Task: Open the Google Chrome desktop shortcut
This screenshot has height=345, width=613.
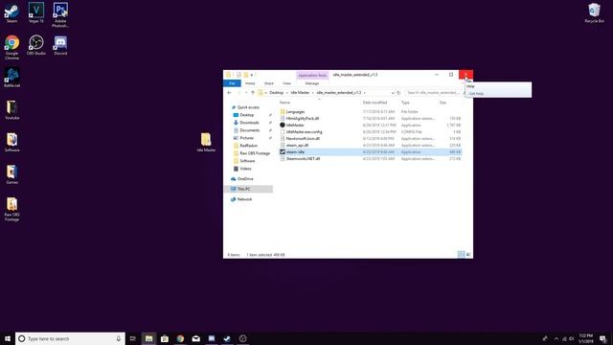Action: pos(11,47)
